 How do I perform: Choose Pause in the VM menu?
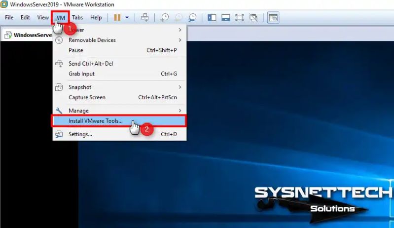coord(120,50)
